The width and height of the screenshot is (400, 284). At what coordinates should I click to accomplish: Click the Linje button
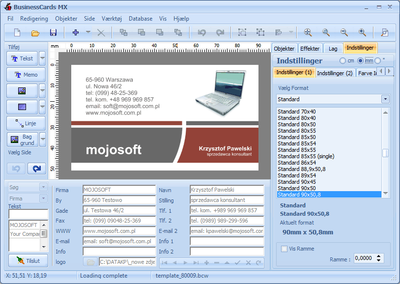click(x=26, y=123)
